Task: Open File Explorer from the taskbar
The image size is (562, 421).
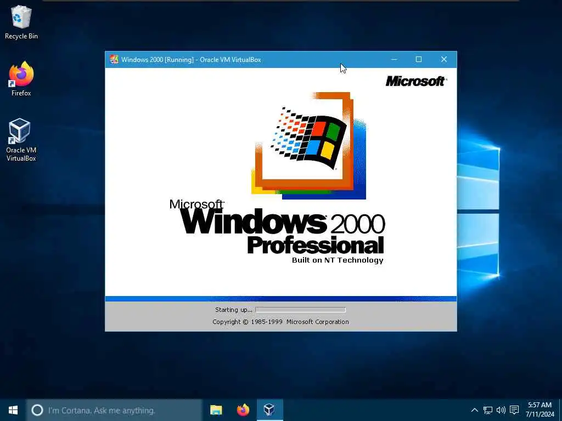Action: coord(216,410)
